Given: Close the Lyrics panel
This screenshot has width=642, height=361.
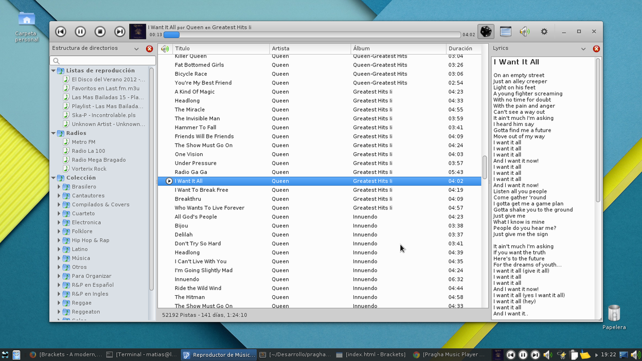Looking at the screenshot, I should pos(596,49).
